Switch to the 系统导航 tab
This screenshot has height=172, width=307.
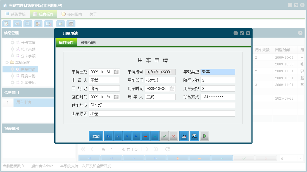15,13
